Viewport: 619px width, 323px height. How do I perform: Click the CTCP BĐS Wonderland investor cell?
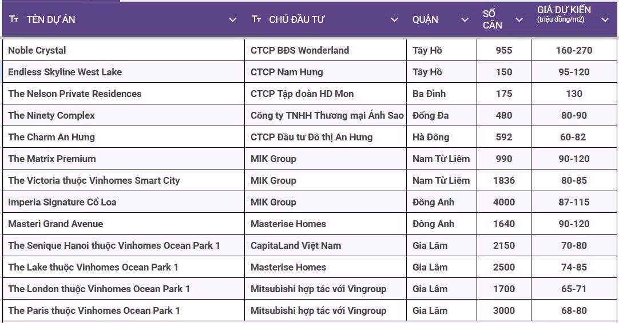coord(299,50)
